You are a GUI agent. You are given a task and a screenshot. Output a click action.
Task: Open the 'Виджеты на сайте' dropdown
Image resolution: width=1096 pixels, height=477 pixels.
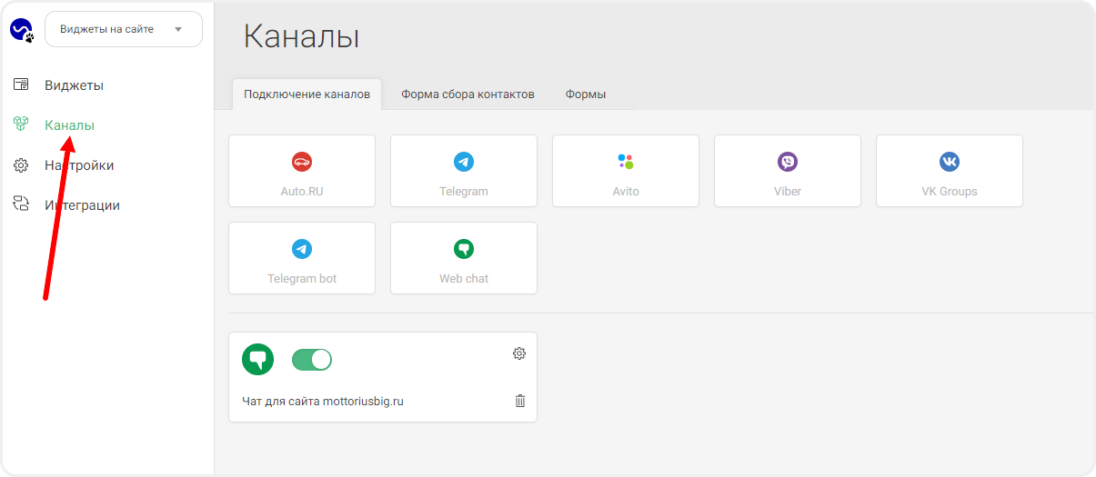[124, 29]
